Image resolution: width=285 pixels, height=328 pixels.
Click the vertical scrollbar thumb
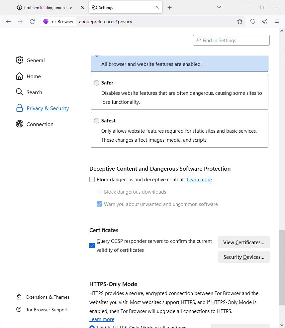tap(282, 268)
